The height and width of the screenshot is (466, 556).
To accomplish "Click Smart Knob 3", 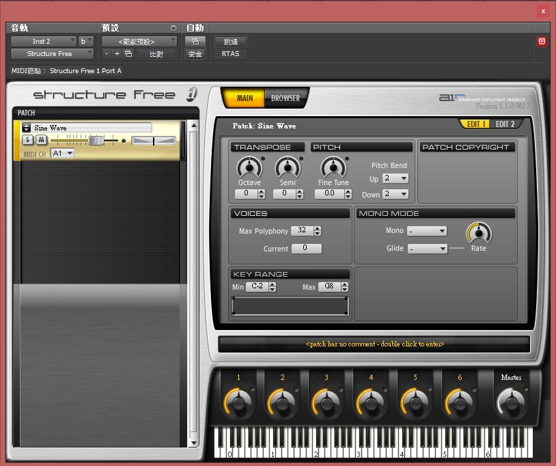I will 326,402.
